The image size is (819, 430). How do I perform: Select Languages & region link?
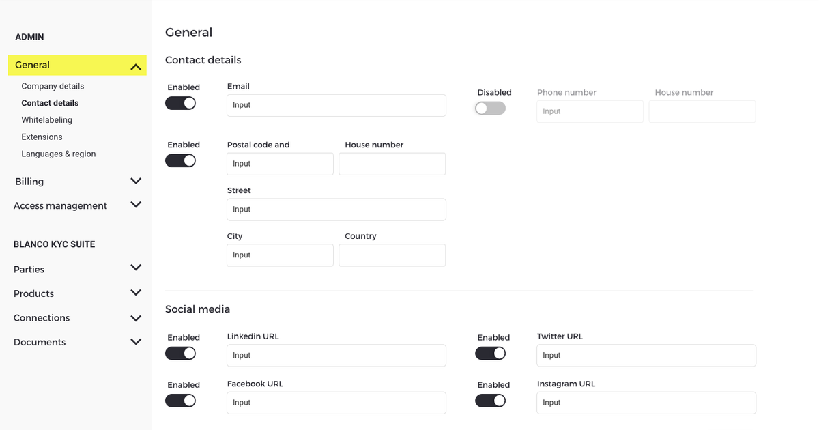click(x=59, y=154)
